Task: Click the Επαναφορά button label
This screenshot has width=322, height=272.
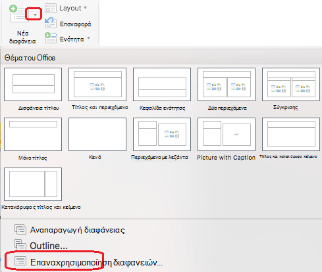Action: point(75,24)
